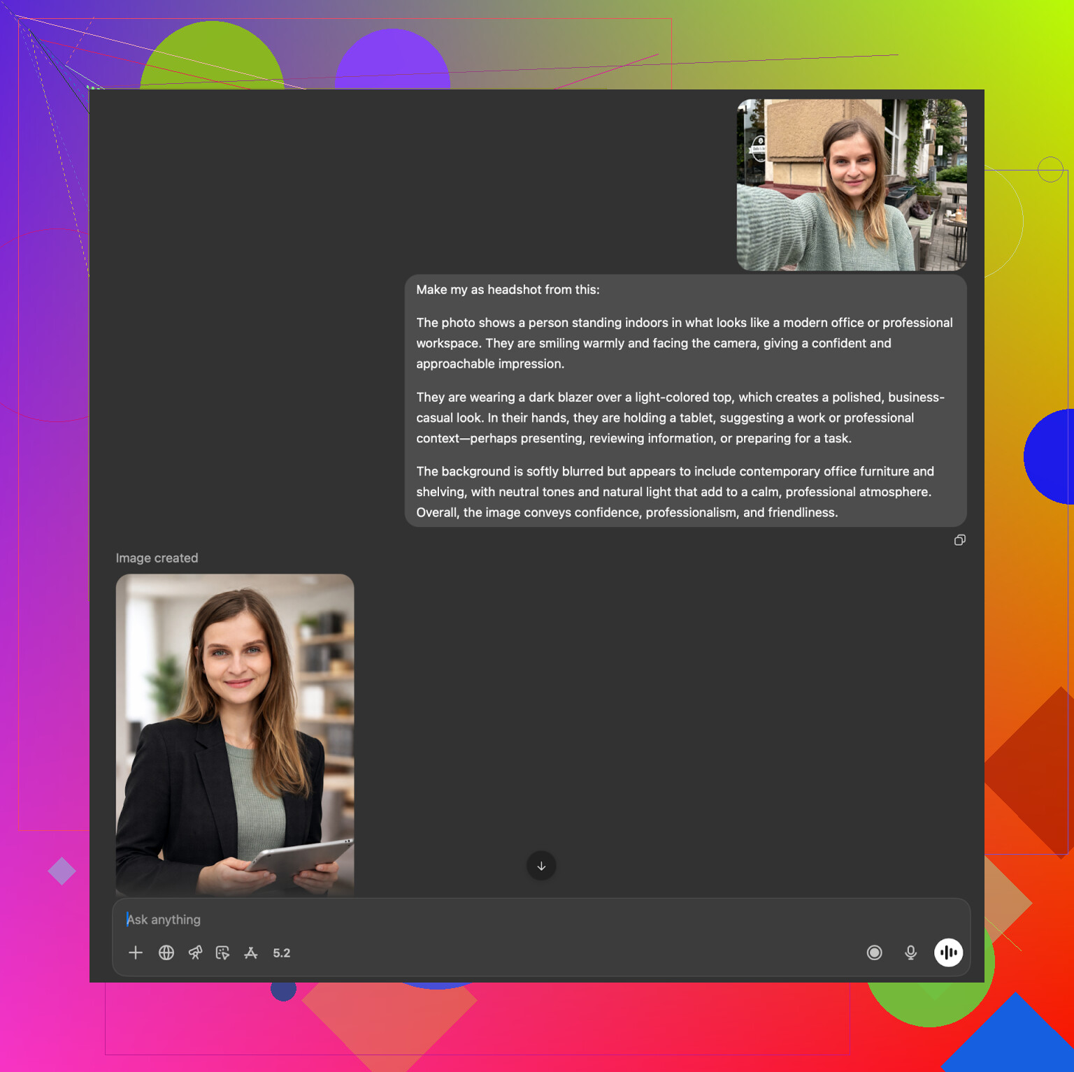Click the paragraph starting "The photo shows a person"

point(684,343)
